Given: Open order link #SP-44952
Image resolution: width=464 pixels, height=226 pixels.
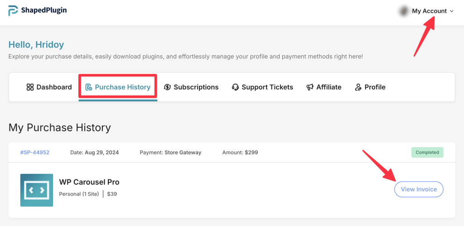Looking at the screenshot, I should pos(35,153).
